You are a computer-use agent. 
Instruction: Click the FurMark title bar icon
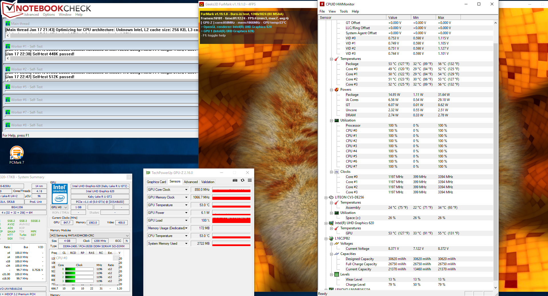coord(202,4)
